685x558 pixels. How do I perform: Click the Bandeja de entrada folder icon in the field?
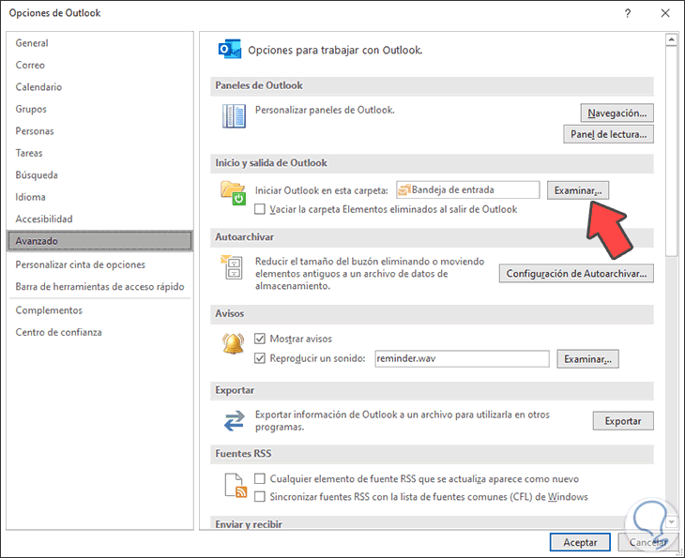(x=404, y=190)
